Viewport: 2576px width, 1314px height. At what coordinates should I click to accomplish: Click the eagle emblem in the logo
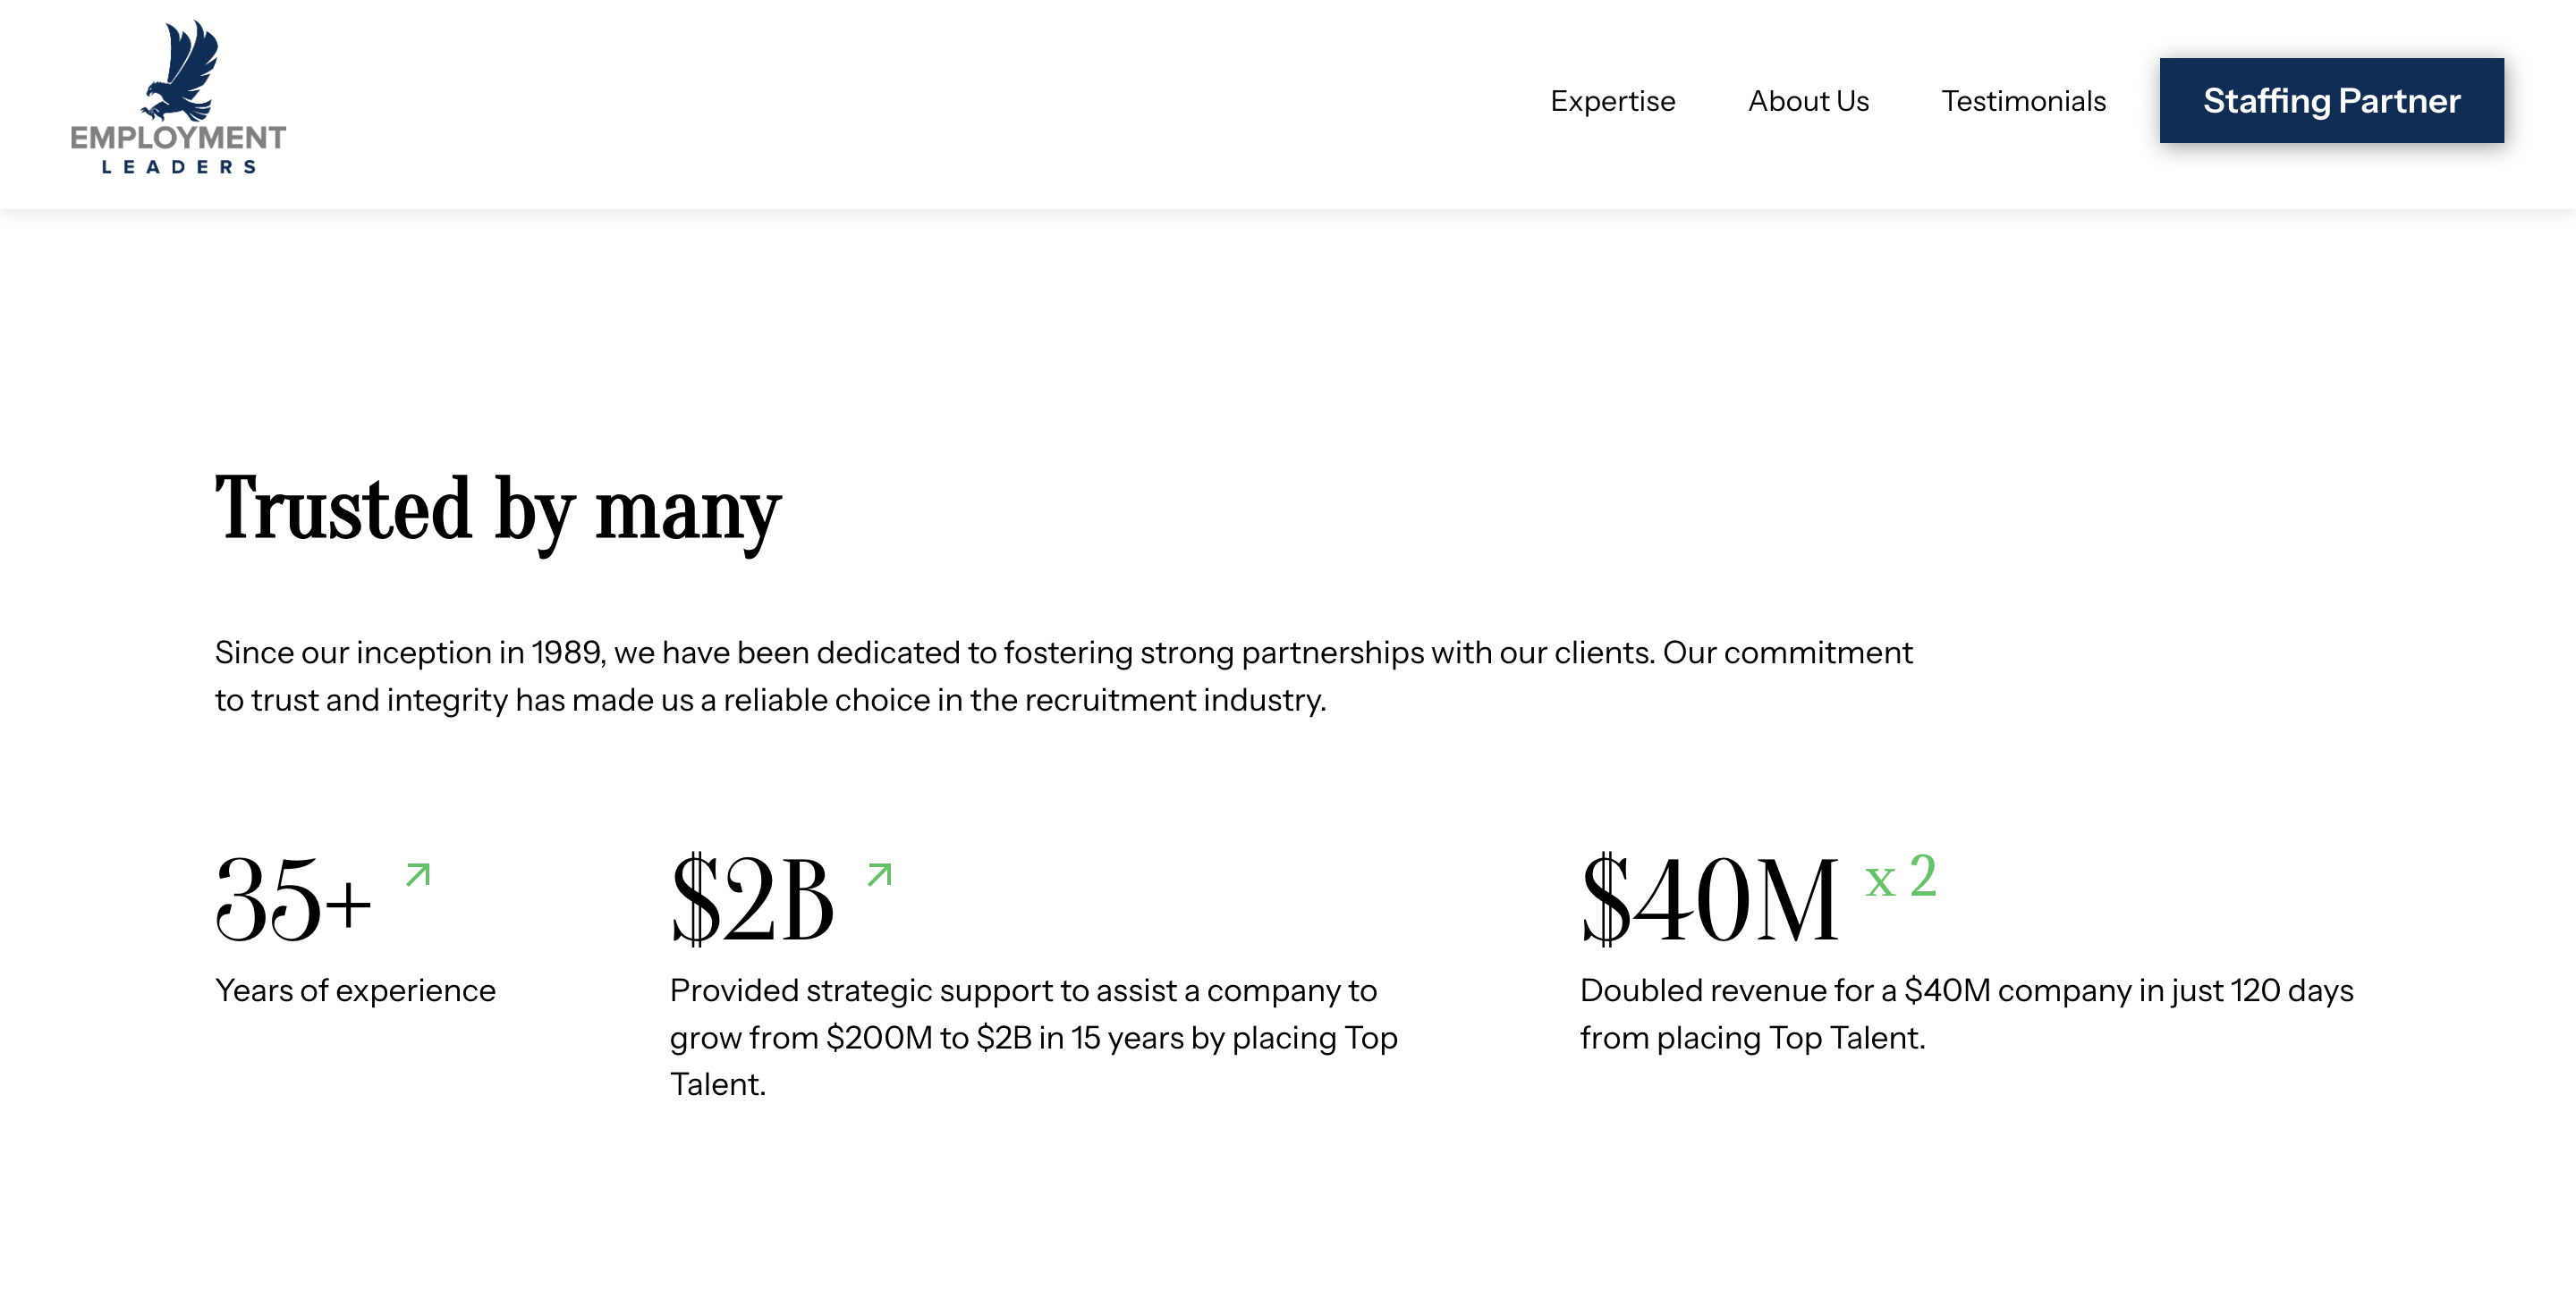[183, 70]
